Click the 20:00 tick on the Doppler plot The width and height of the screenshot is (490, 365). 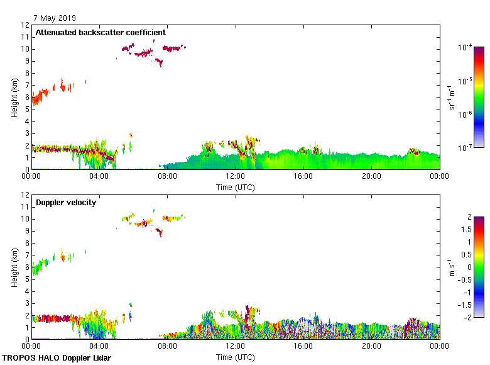coord(371,347)
